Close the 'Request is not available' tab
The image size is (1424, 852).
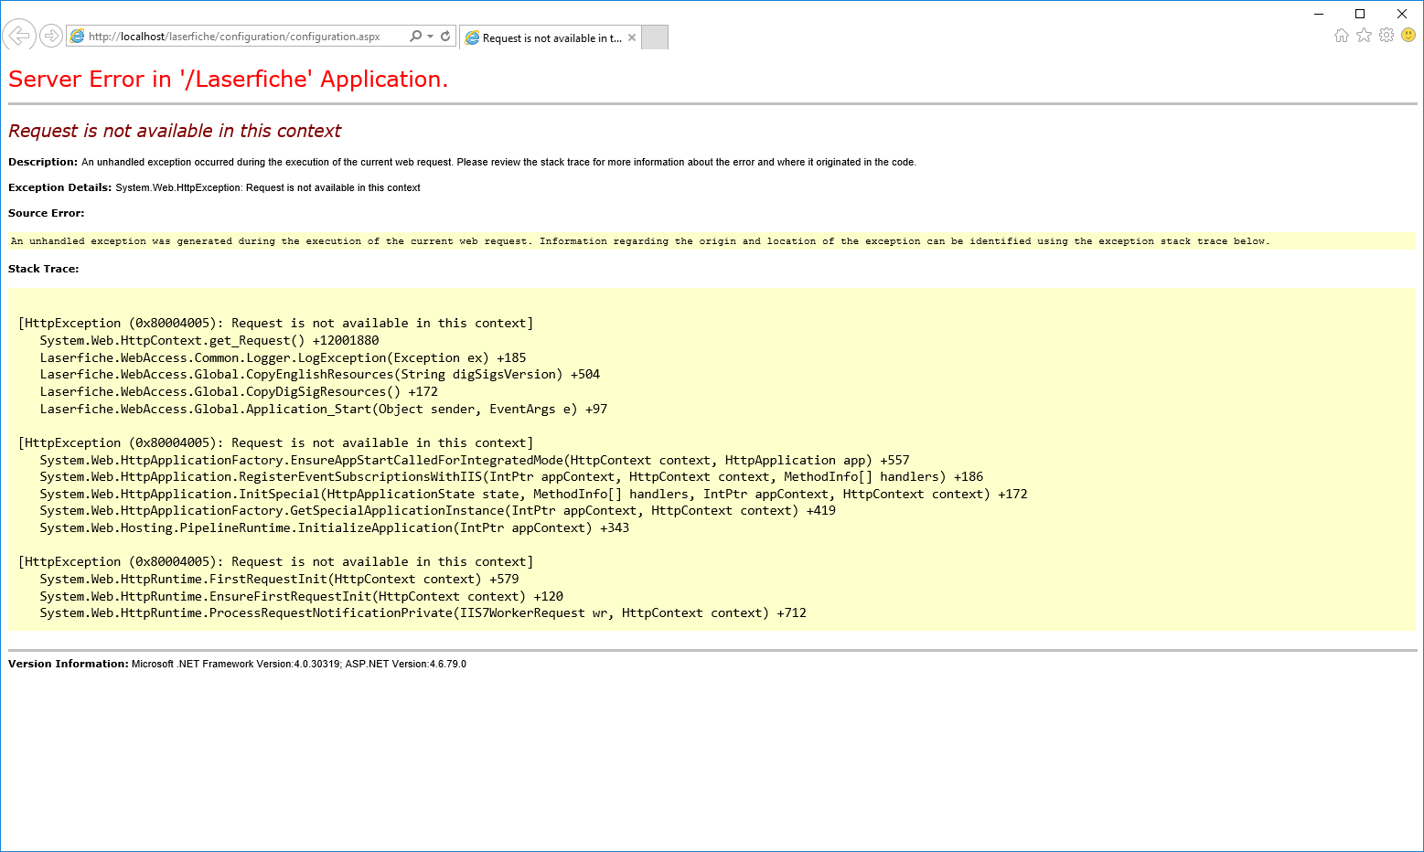coord(632,37)
